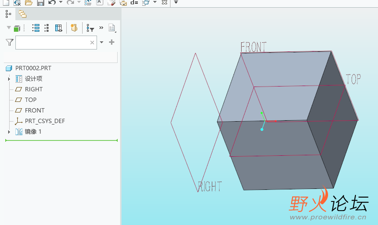Click the Open folder icon in quick access toolbar
This screenshot has height=225, width=378.
click(28, 3)
